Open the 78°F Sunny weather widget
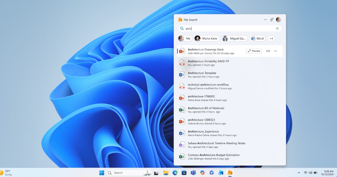The image size is (337, 177). 6,173
